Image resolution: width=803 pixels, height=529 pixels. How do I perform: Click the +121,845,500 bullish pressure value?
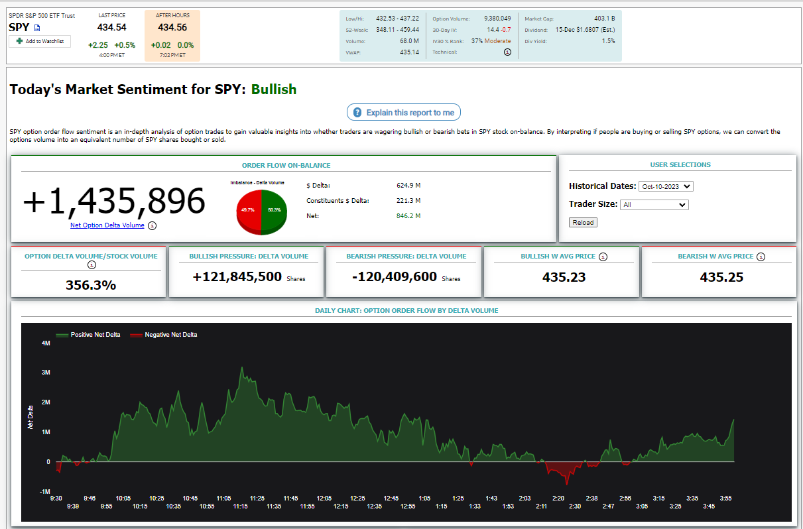(x=237, y=277)
